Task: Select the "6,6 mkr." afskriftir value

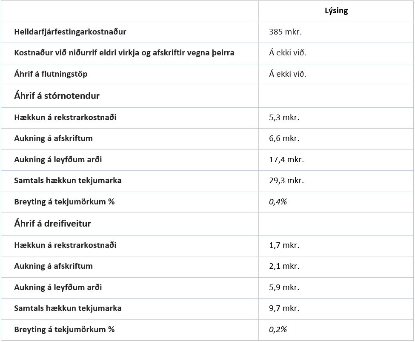Action: tap(284, 138)
